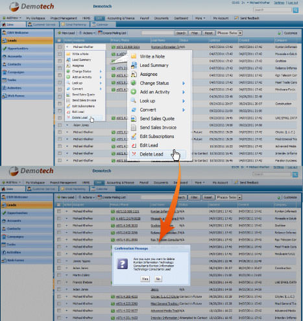The image size is (303, 321).
Task: Click the Assignee icon in enlarged menu
Action: coord(134,74)
